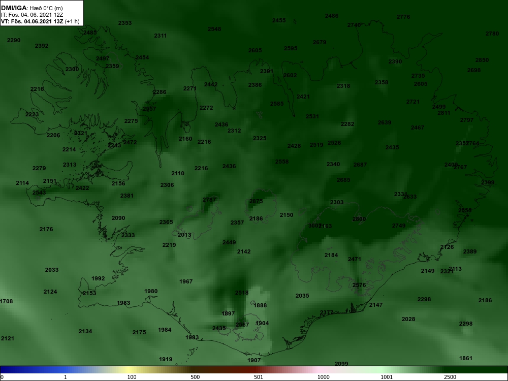Viewport: 508px width, 381px height.
Task: Select the map value 2099
Action: (341, 364)
